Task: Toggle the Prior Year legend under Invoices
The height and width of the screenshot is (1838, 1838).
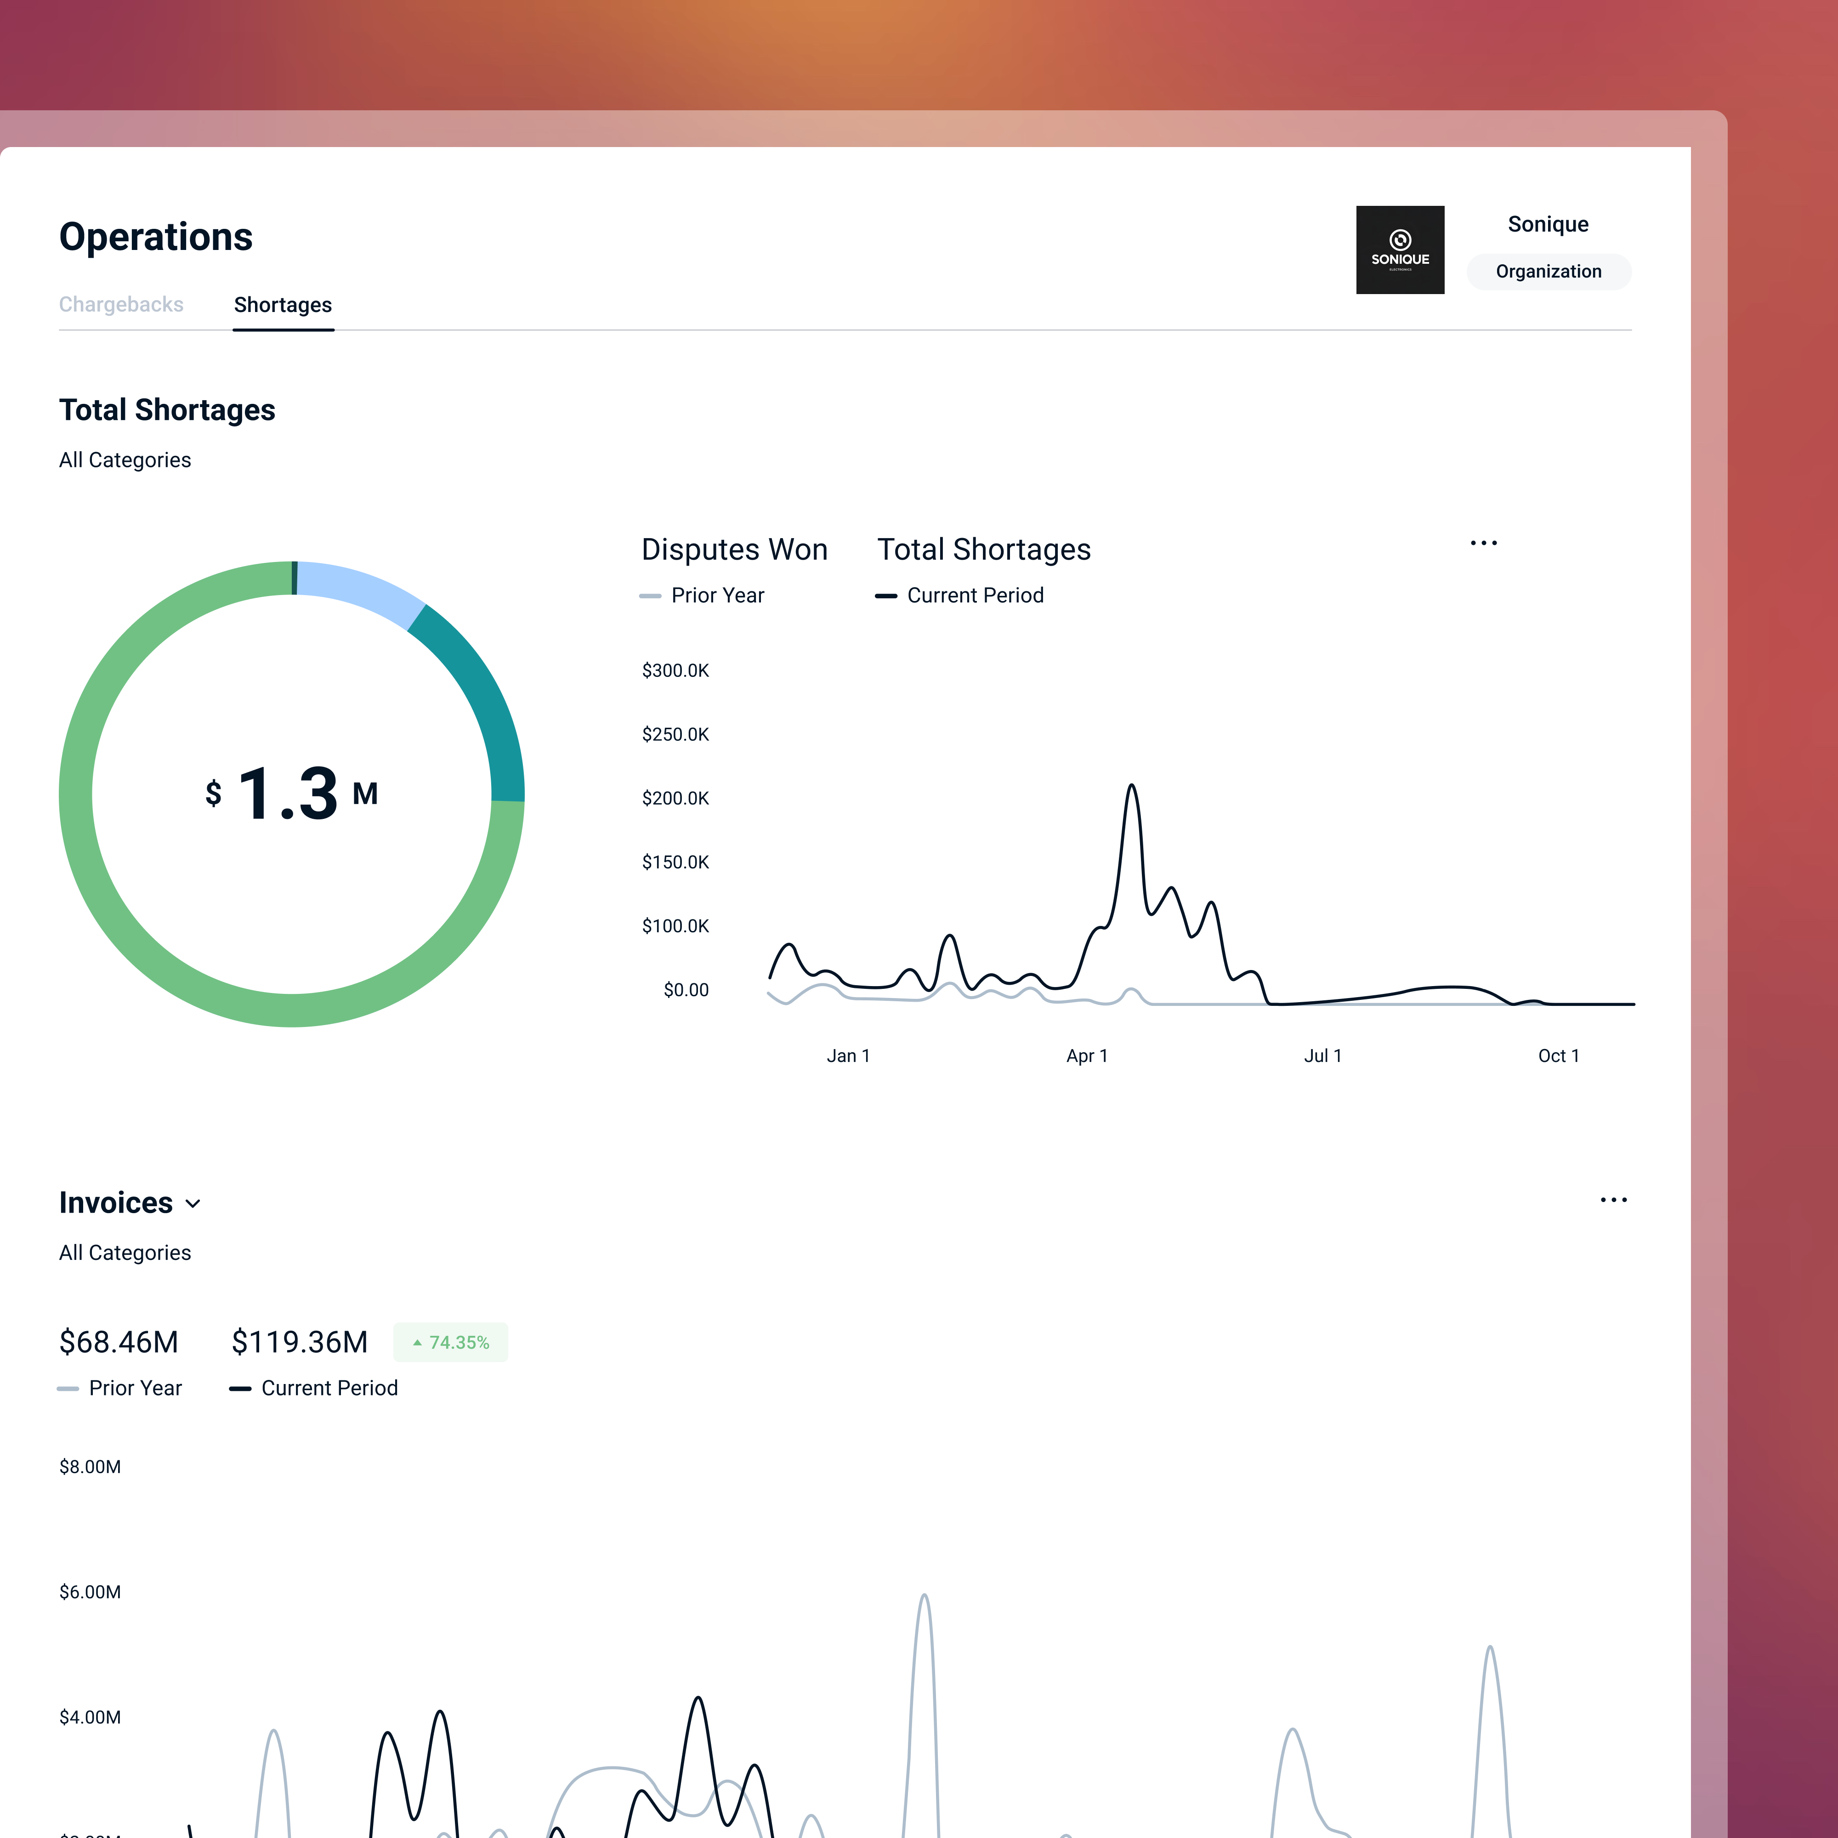Action: (120, 1388)
